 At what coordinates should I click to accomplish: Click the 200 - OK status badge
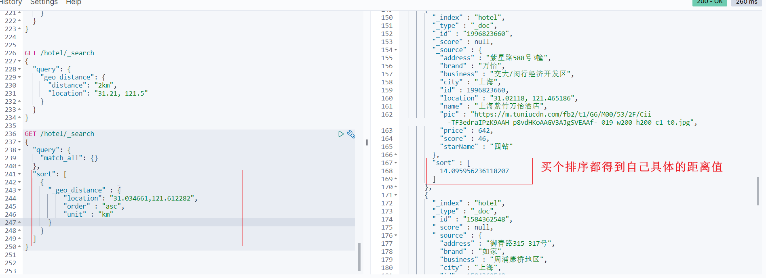(709, 2)
